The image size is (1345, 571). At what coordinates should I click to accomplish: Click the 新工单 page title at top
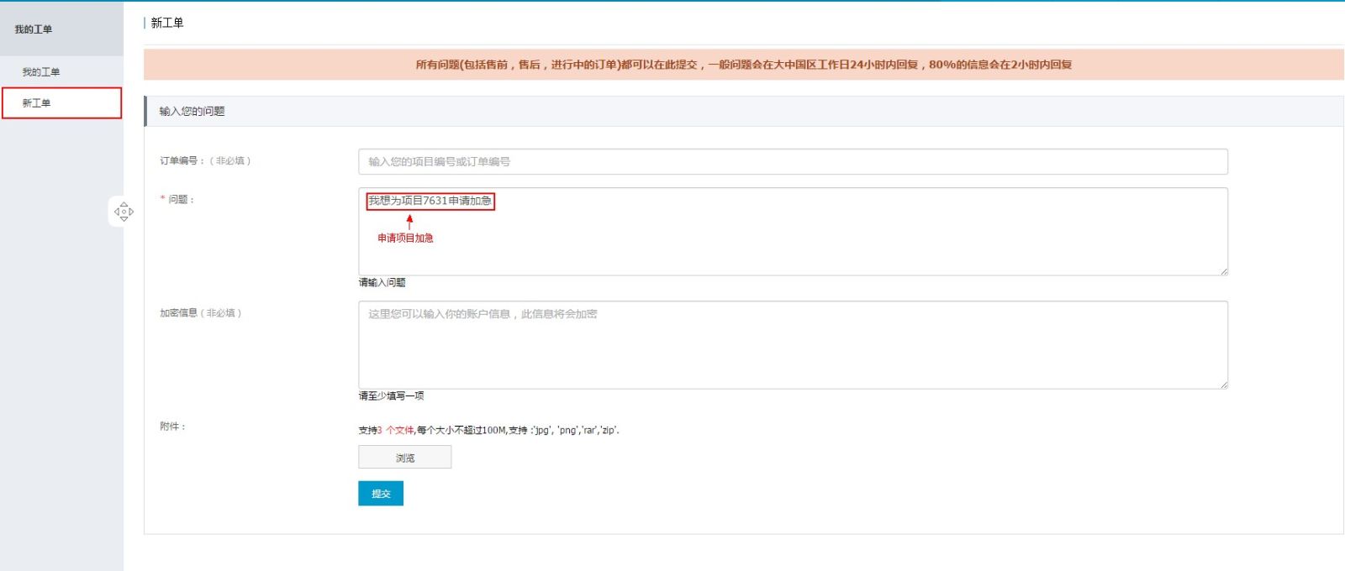pos(166,23)
